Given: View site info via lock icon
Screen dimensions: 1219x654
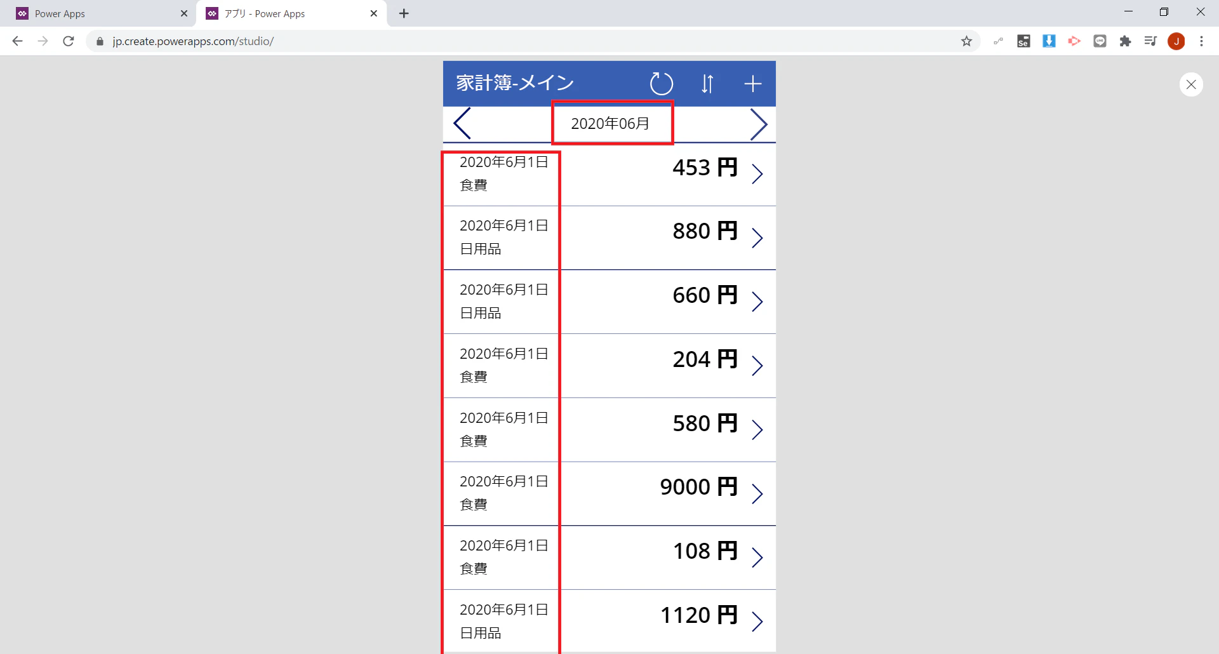Looking at the screenshot, I should [100, 41].
